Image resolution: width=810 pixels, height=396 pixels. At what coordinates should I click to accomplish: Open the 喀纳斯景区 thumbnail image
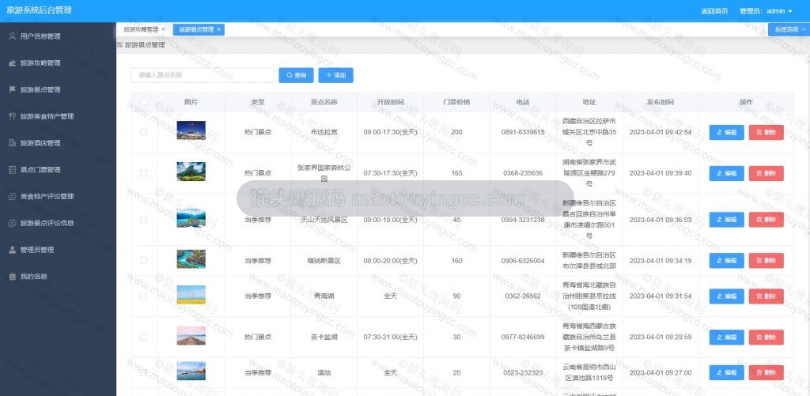[x=191, y=259]
